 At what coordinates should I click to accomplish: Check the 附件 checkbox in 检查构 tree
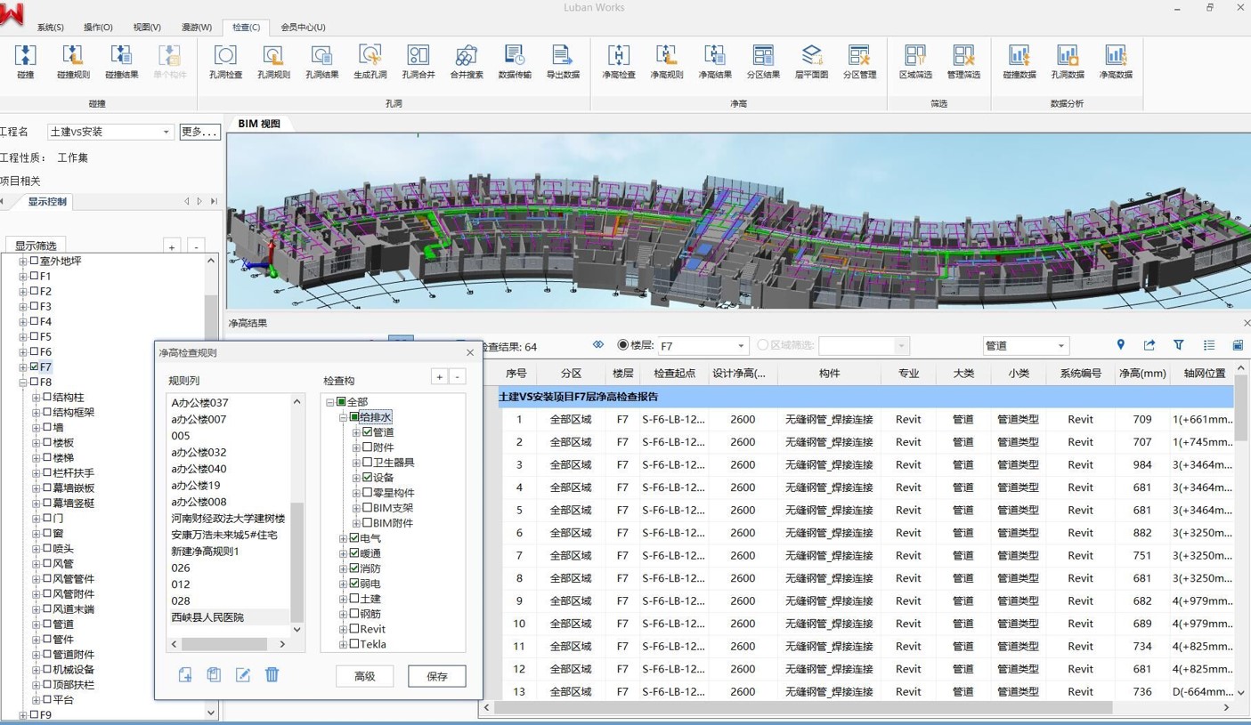[368, 447]
